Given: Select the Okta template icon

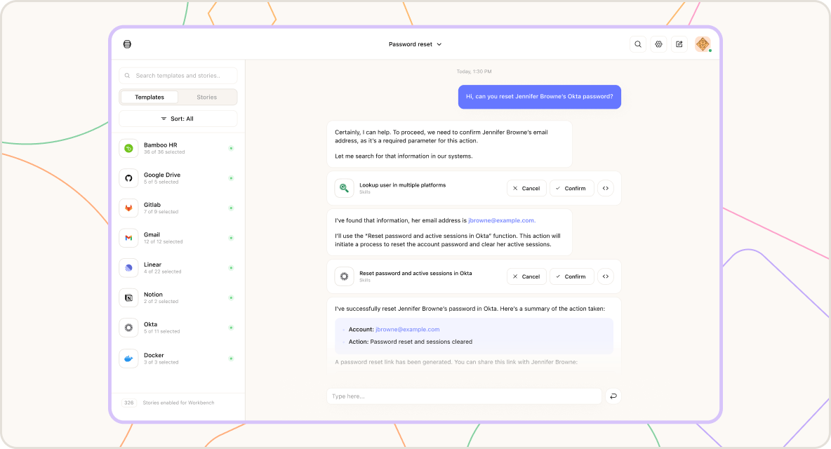Looking at the screenshot, I should (128, 328).
